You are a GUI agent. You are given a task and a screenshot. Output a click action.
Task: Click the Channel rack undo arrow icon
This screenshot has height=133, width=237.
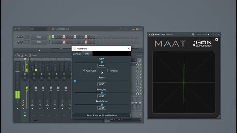pos(19,29)
